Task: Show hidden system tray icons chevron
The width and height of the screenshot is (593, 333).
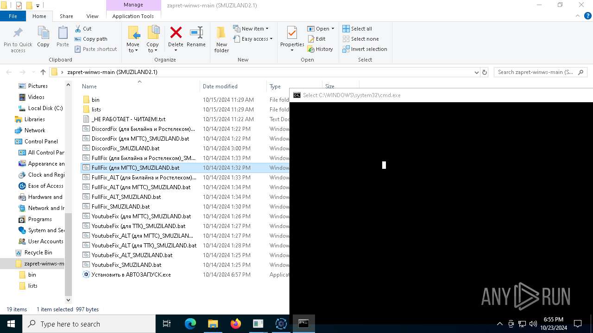Action: [x=499, y=324]
